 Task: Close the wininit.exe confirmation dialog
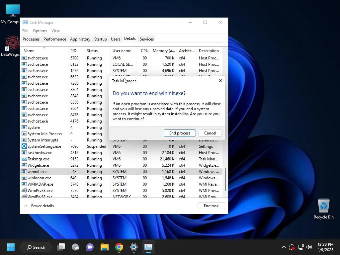point(220,81)
